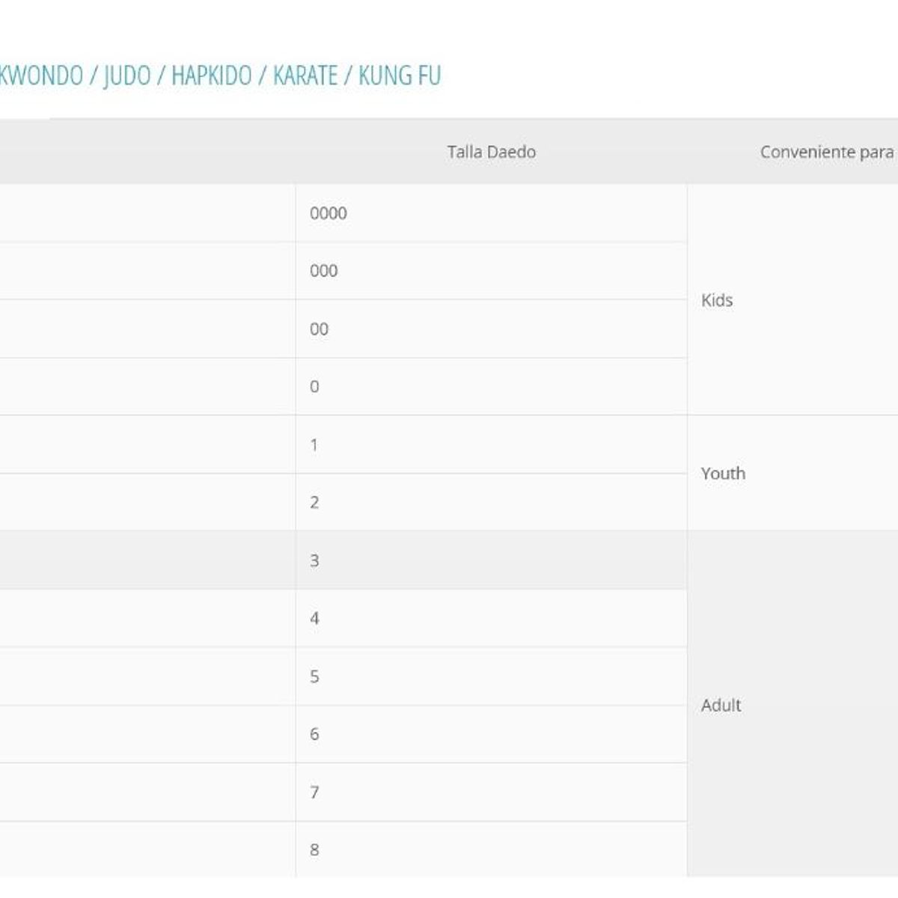The image size is (898, 898).
Task: Click the word KARATE in the heading
Action: (305, 76)
